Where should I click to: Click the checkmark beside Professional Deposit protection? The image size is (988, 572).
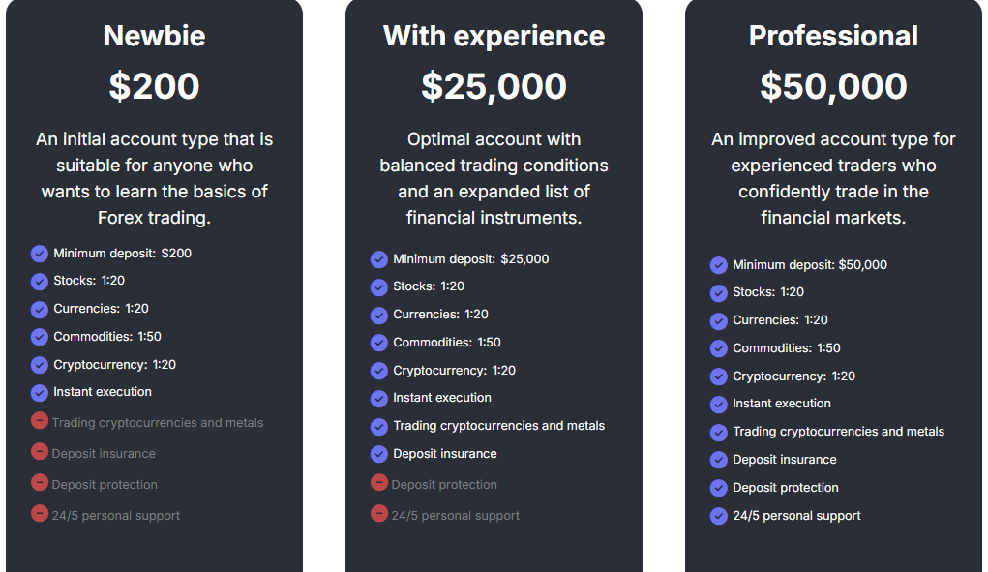[x=718, y=488]
